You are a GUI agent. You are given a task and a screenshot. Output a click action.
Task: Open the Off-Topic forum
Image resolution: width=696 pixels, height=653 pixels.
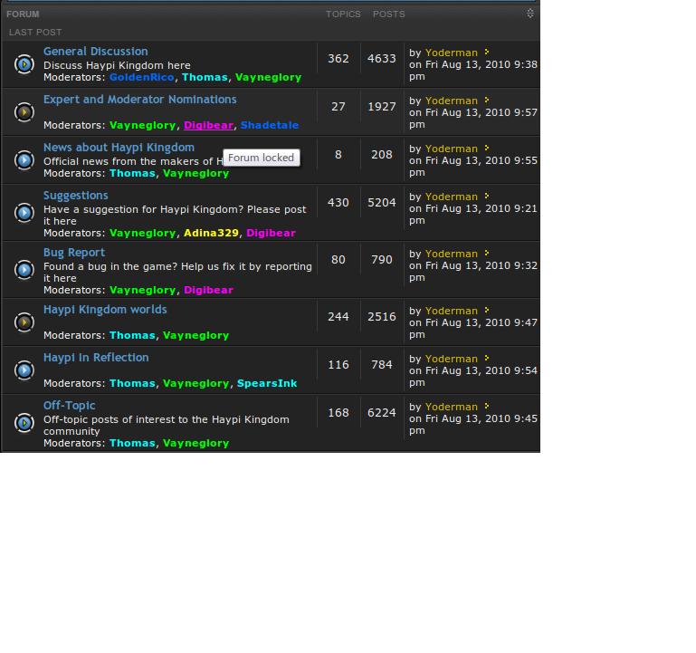[x=70, y=406]
